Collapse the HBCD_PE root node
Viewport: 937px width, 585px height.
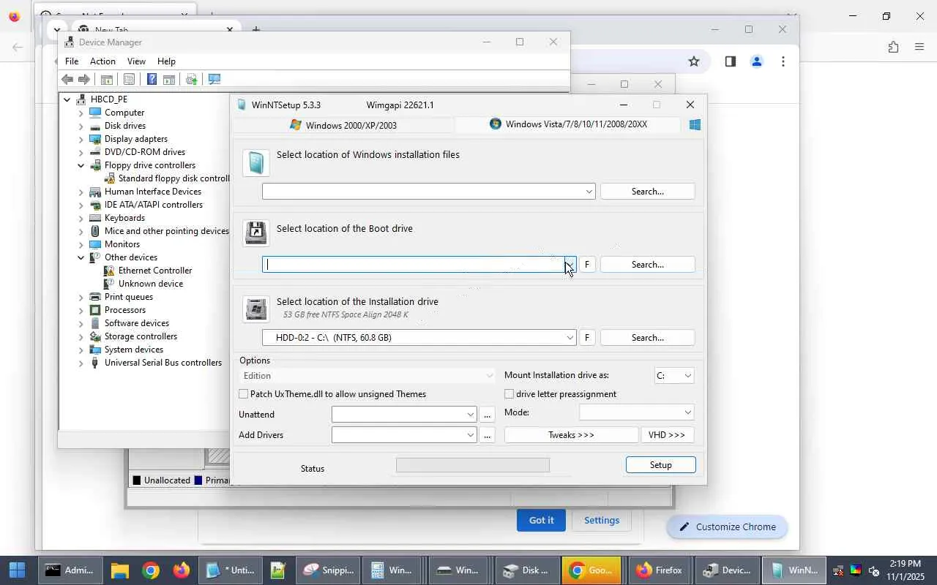pyautogui.click(x=67, y=99)
